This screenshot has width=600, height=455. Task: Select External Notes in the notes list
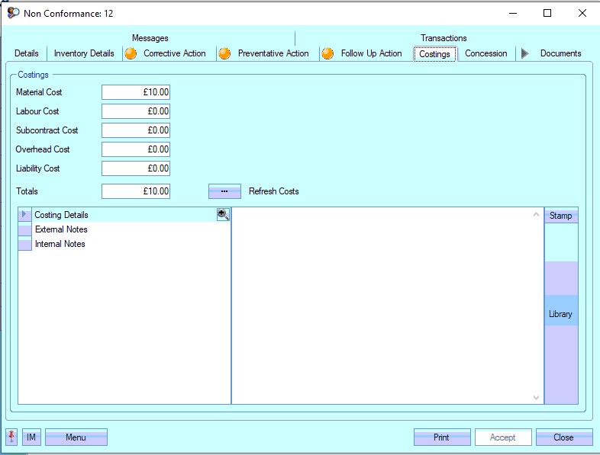point(61,229)
